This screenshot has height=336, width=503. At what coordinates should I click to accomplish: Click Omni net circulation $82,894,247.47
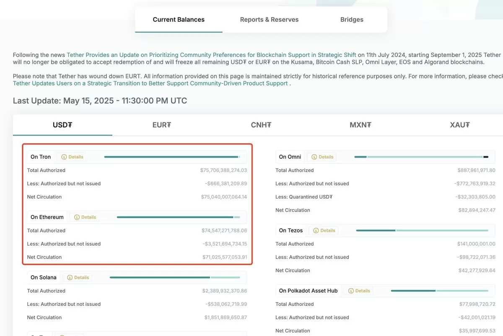pos(477,210)
